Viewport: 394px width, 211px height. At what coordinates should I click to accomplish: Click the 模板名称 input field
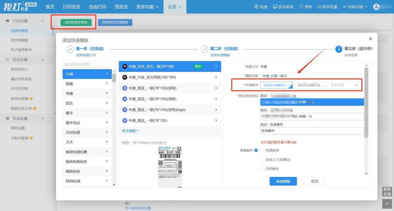(x=312, y=76)
